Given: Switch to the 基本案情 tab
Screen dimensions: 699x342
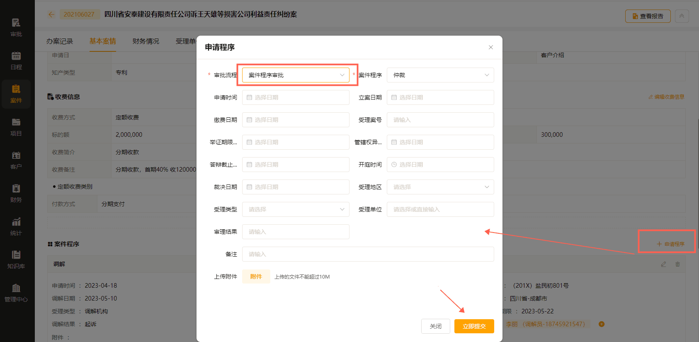Looking at the screenshot, I should tap(103, 41).
